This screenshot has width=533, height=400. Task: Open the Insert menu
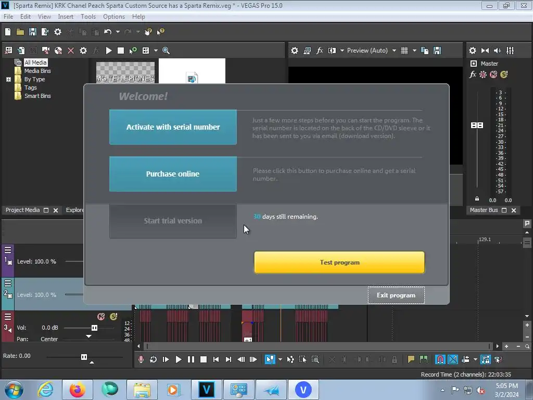pyautogui.click(x=65, y=17)
